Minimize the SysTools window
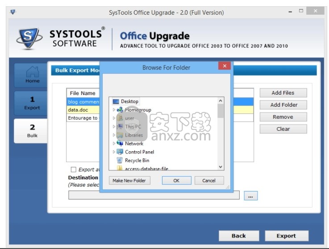Viewport: 329px width, 249px height. click(290, 12)
